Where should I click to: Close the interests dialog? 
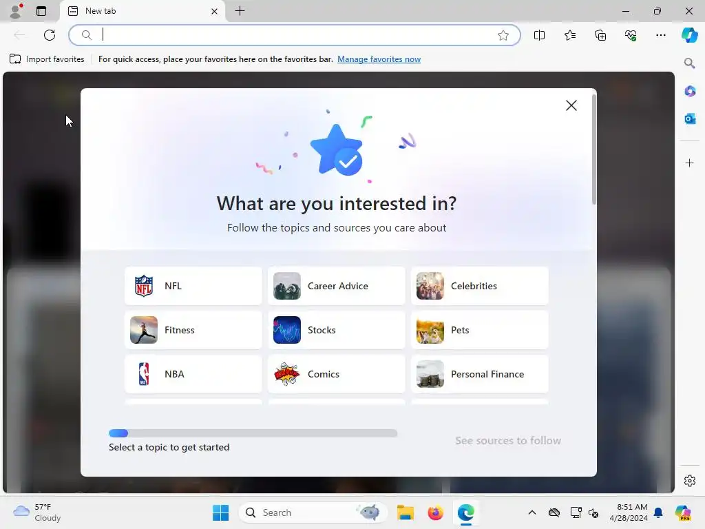571,105
